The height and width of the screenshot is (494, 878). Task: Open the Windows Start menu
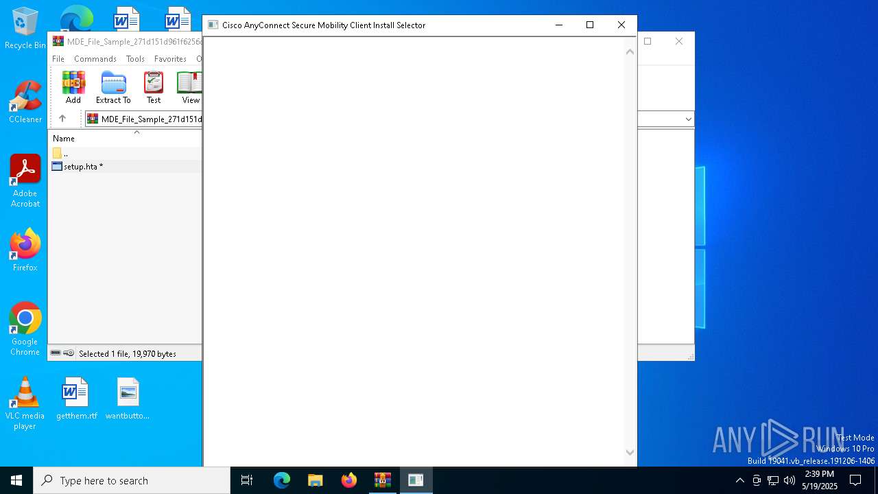[16, 480]
